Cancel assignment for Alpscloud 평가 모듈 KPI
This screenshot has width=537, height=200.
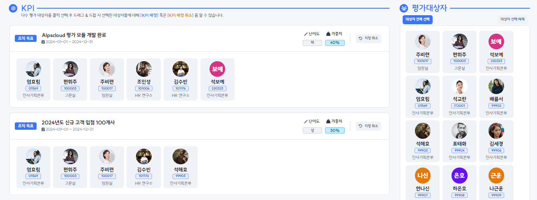point(368,38)
